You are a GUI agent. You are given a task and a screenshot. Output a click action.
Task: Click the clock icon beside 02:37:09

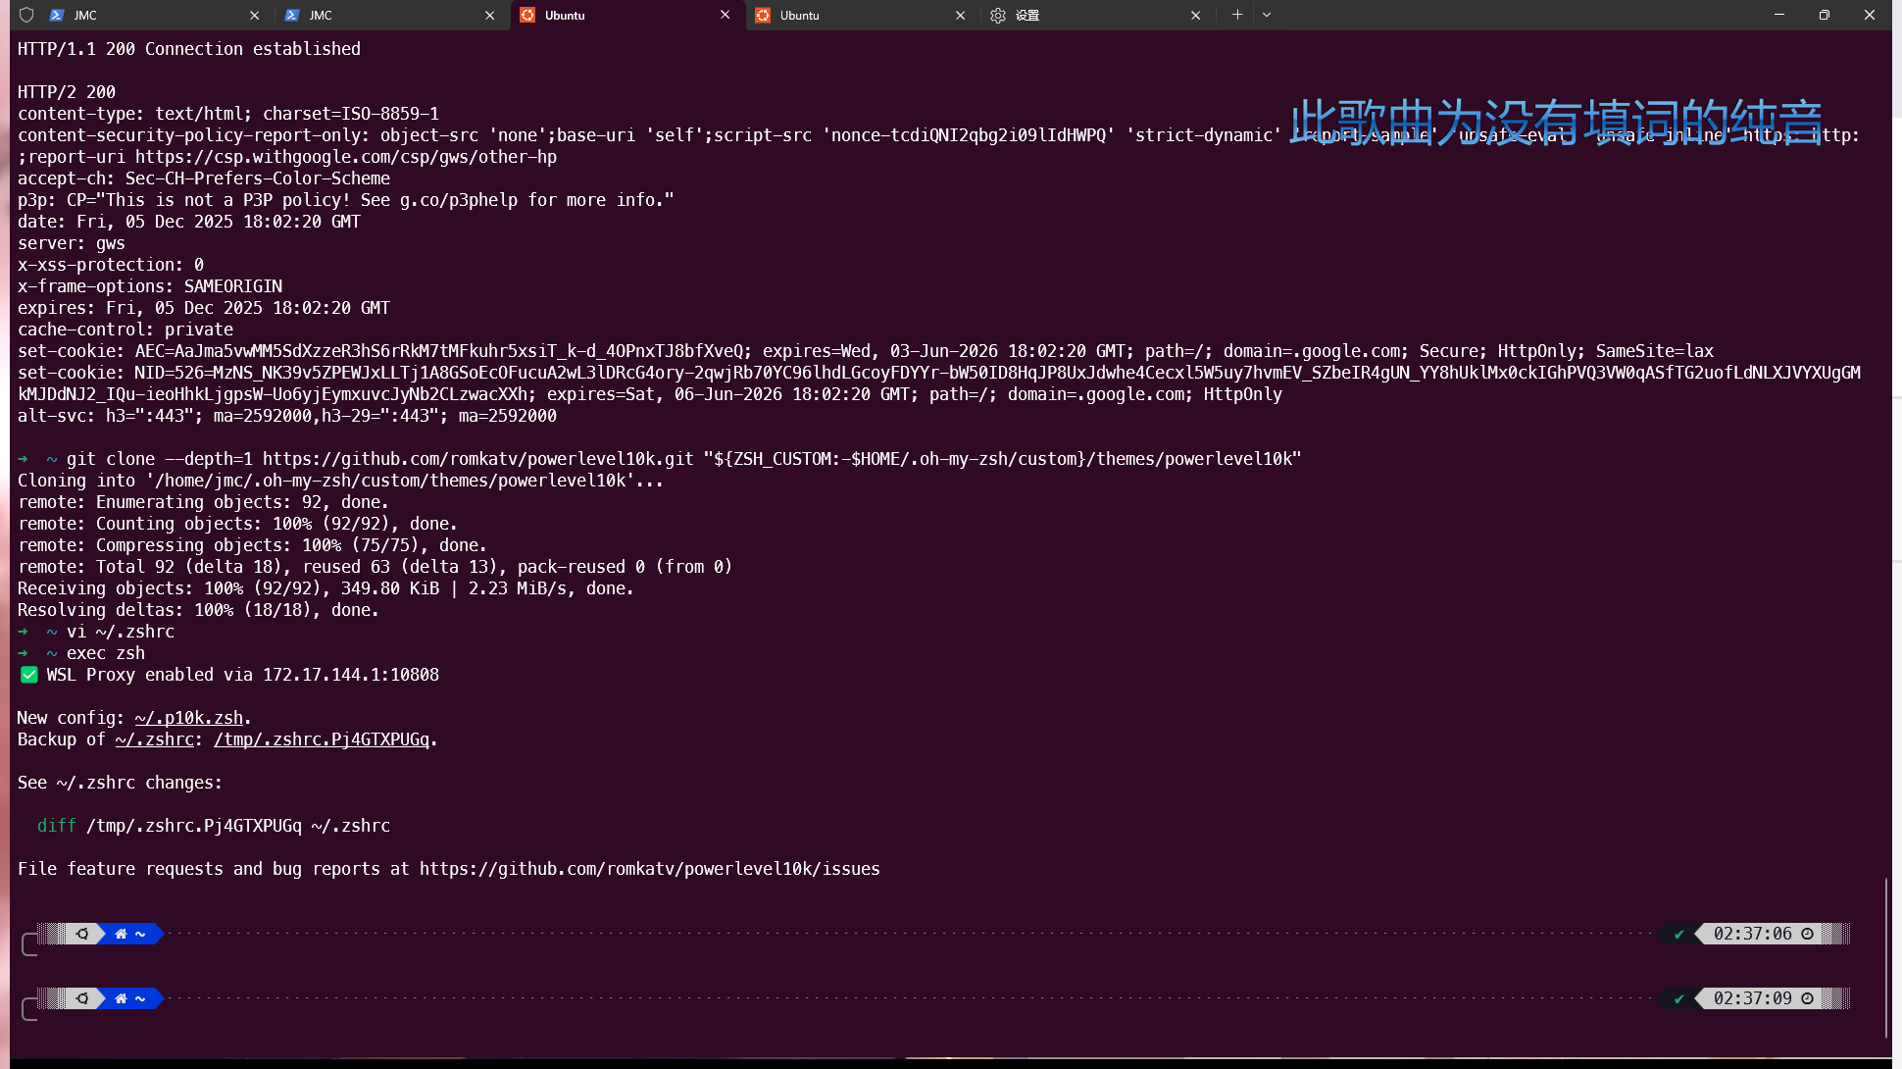click(1807, 998)
